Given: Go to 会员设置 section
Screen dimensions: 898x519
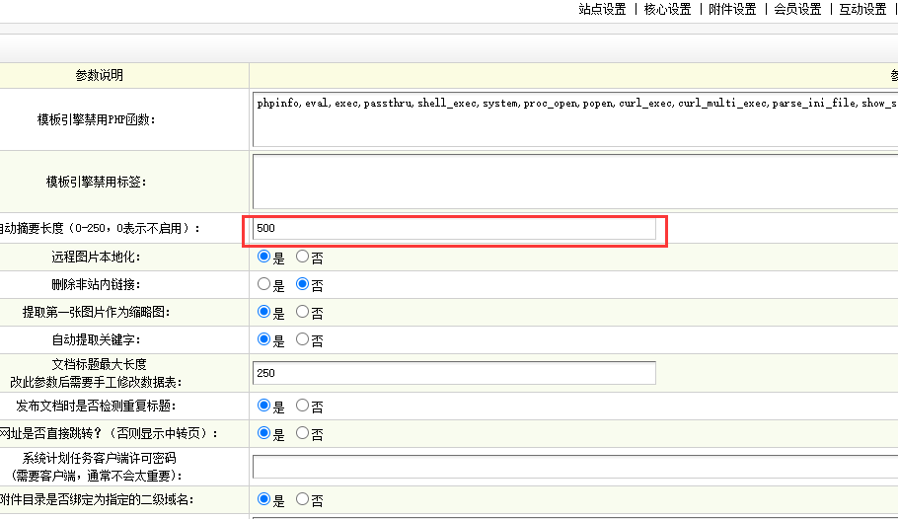Looking at the screenshot, I should 797,9.
